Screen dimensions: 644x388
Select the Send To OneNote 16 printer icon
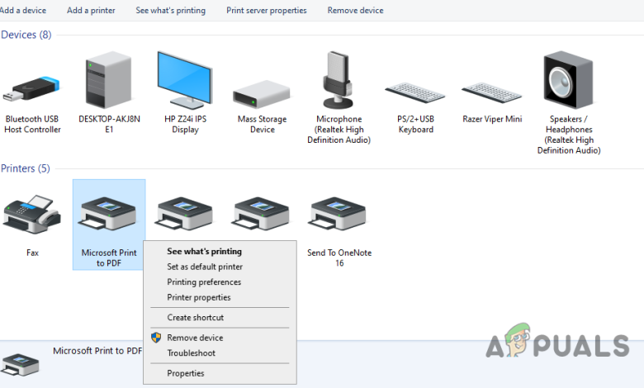339,214
